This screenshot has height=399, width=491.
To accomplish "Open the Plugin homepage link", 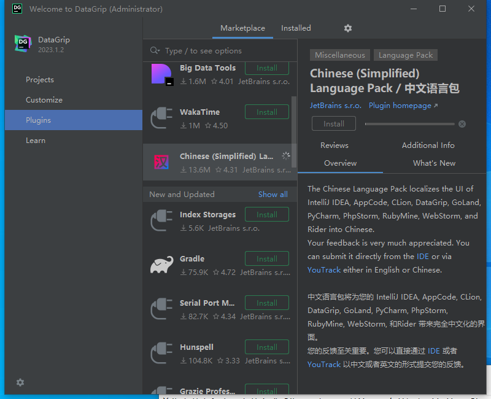I will [x=400, y=105].
